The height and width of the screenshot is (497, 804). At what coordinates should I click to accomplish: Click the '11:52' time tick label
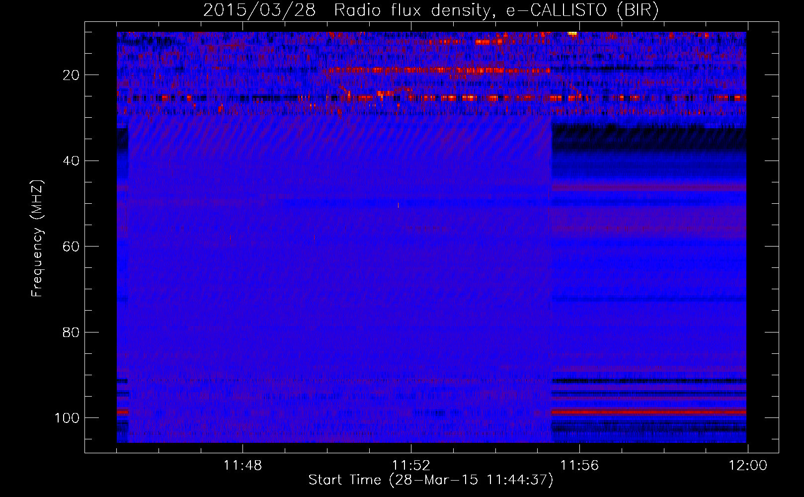tap(411, 466)
